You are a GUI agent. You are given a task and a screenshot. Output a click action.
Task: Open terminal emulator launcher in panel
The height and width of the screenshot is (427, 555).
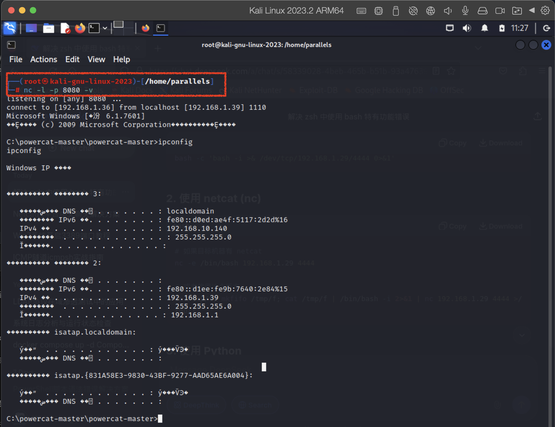pos(94,28)
